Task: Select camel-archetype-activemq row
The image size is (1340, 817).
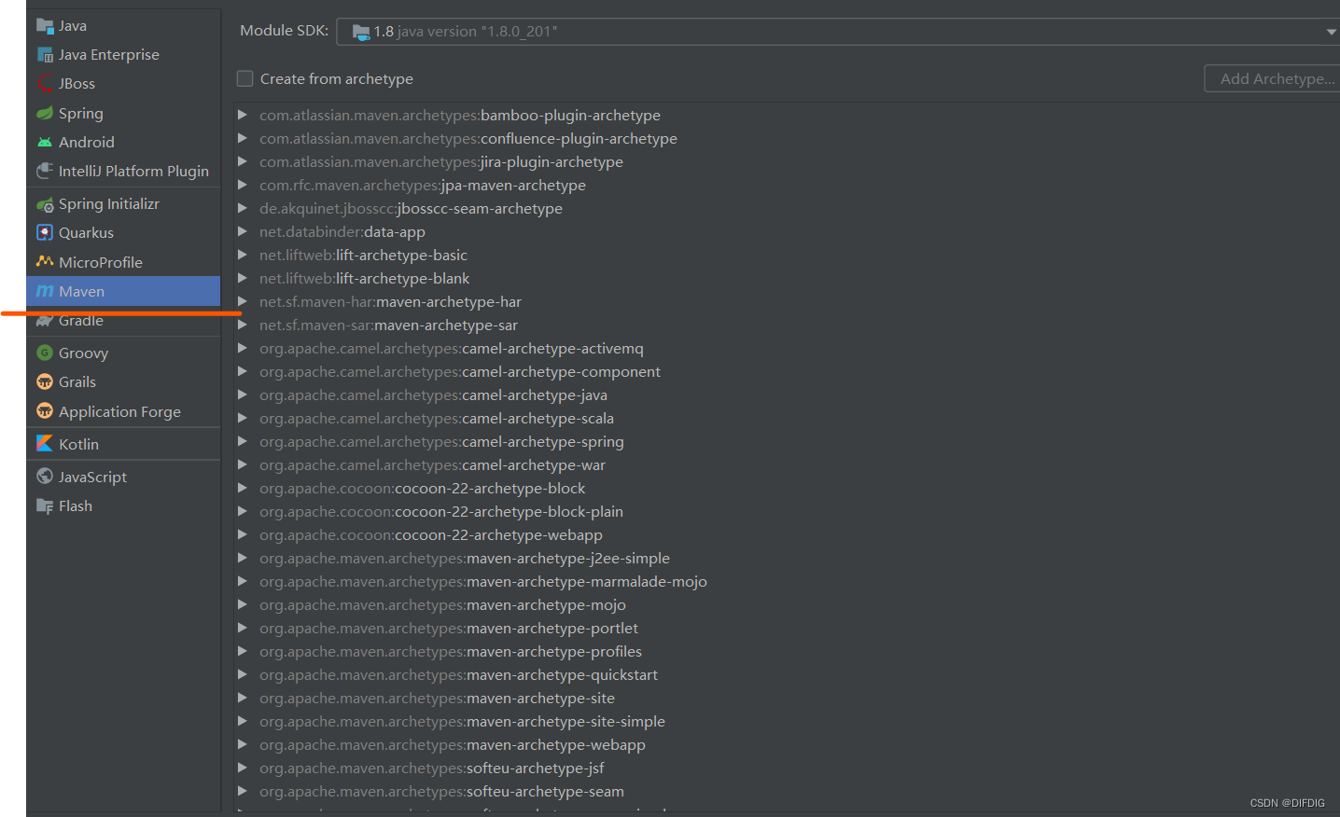Action: pyautogui.click(x=787, y=348)
